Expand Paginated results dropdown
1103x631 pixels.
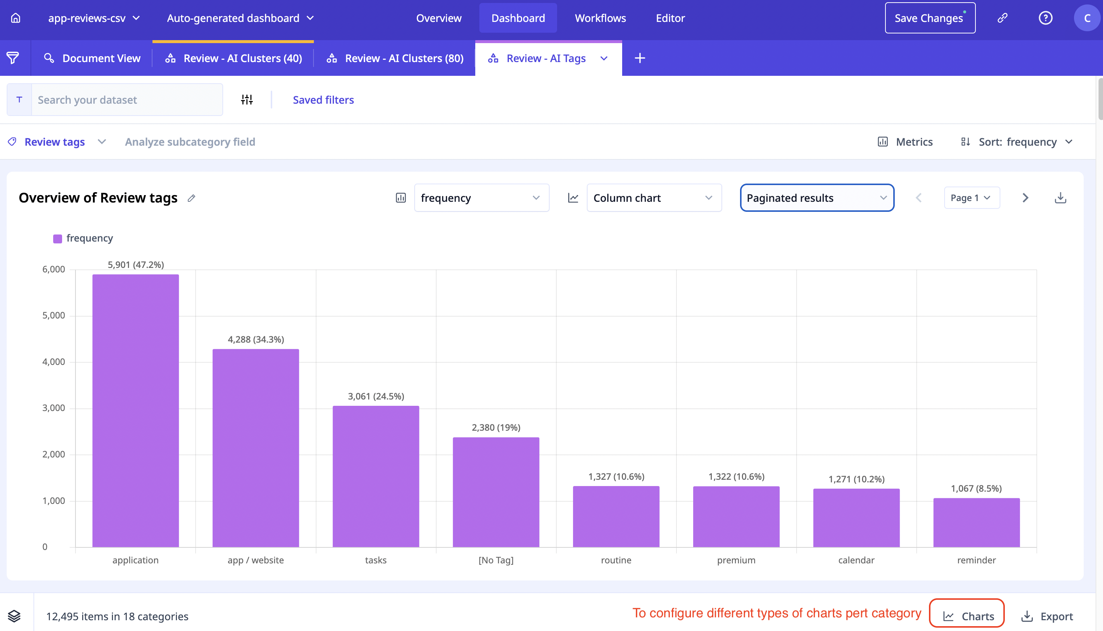tap(816, 198)
